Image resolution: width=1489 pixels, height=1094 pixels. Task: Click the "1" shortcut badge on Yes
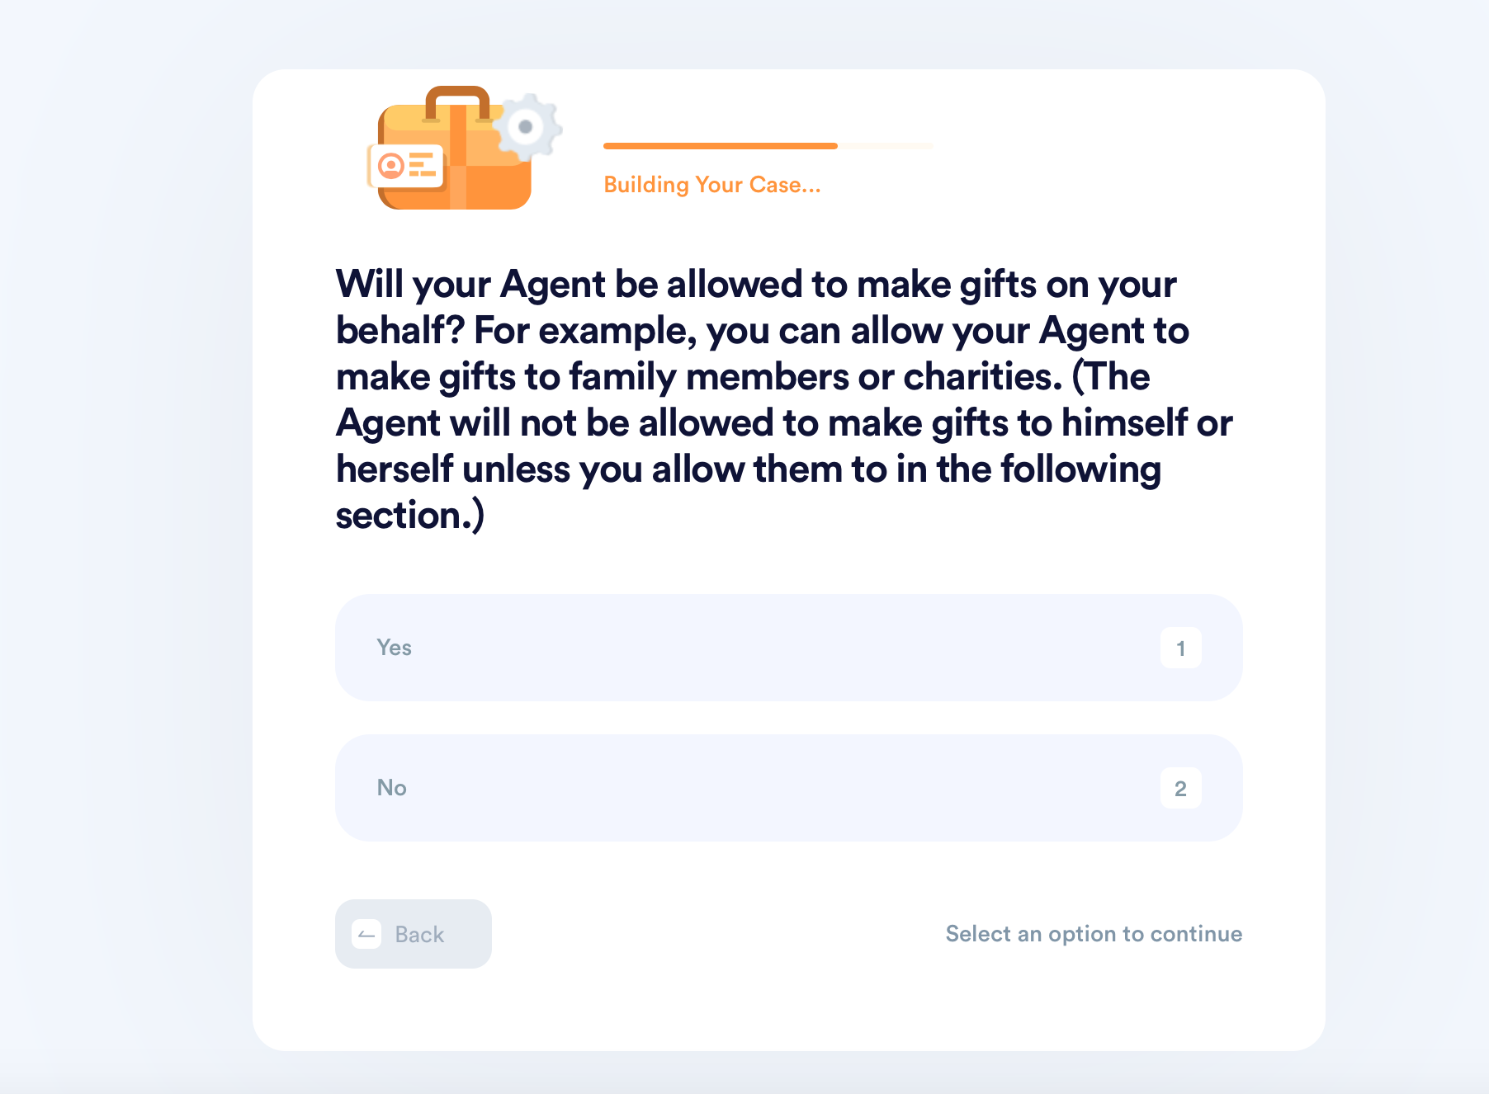[x=1180, y=648]
